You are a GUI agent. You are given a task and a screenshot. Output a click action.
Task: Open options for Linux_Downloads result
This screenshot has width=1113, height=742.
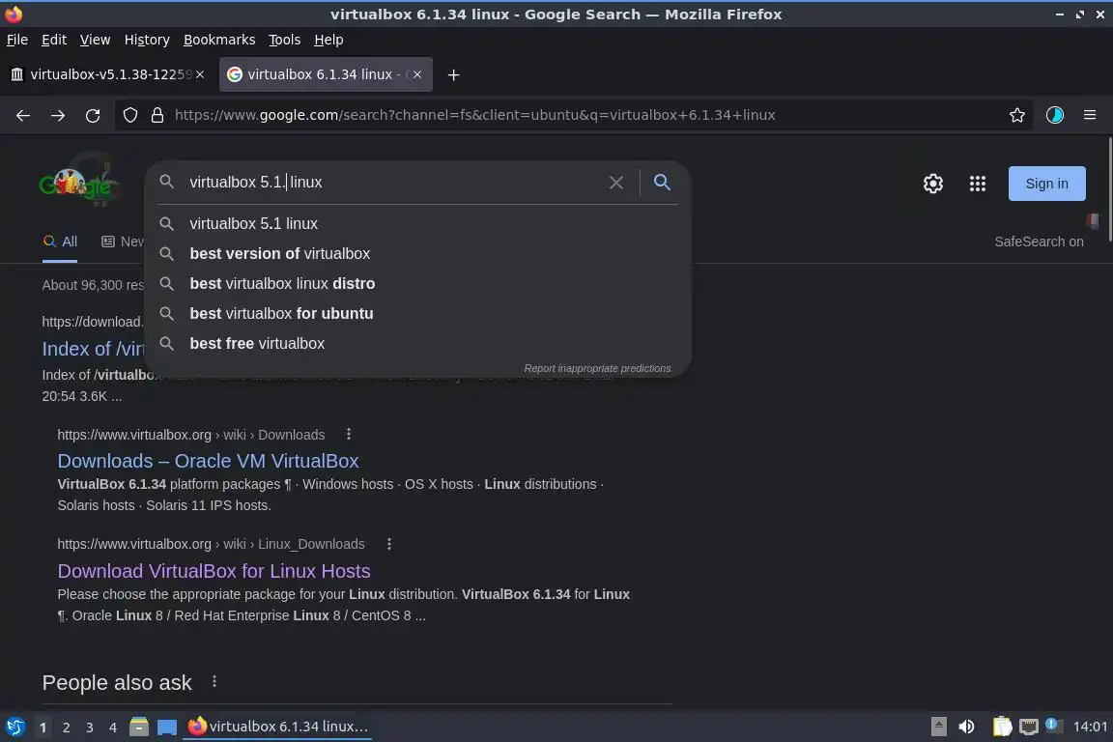(389, 544)
